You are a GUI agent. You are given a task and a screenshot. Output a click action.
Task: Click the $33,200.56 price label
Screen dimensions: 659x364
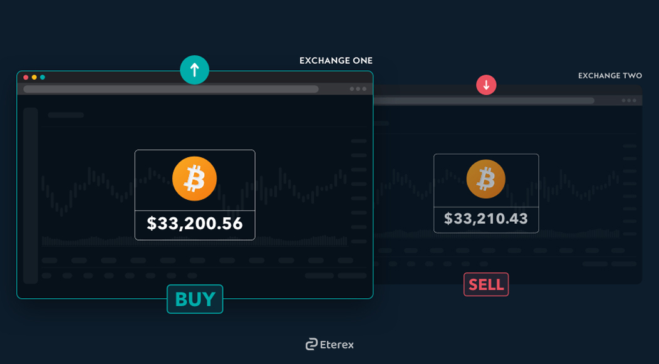(195, 224)
